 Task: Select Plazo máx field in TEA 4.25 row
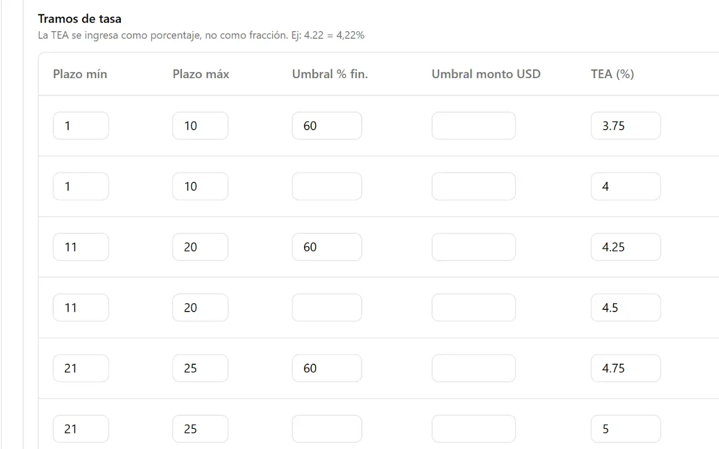point(200,247)
